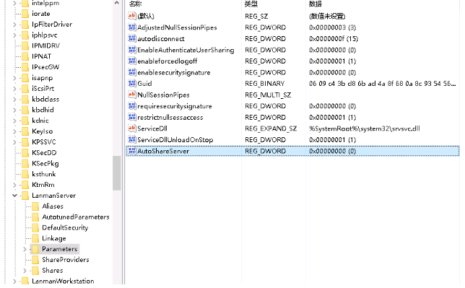Click the ServiceDll string value icon
The image size is (465, 288).
point(131,128)
